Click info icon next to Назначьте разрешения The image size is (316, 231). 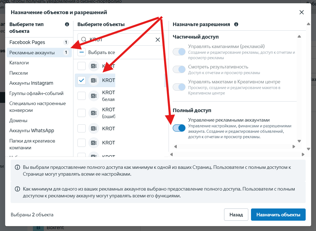(236, 24)
